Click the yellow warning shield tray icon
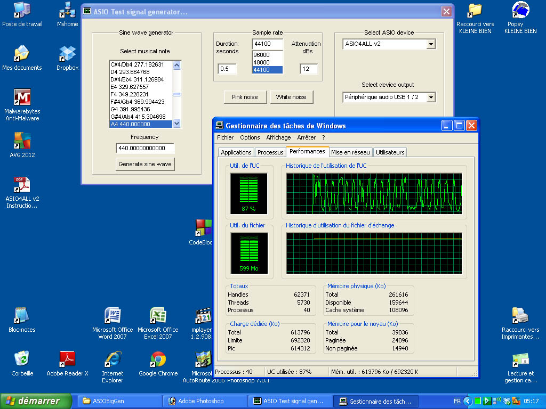The image size is (546, 409). [x=516, y=401]
